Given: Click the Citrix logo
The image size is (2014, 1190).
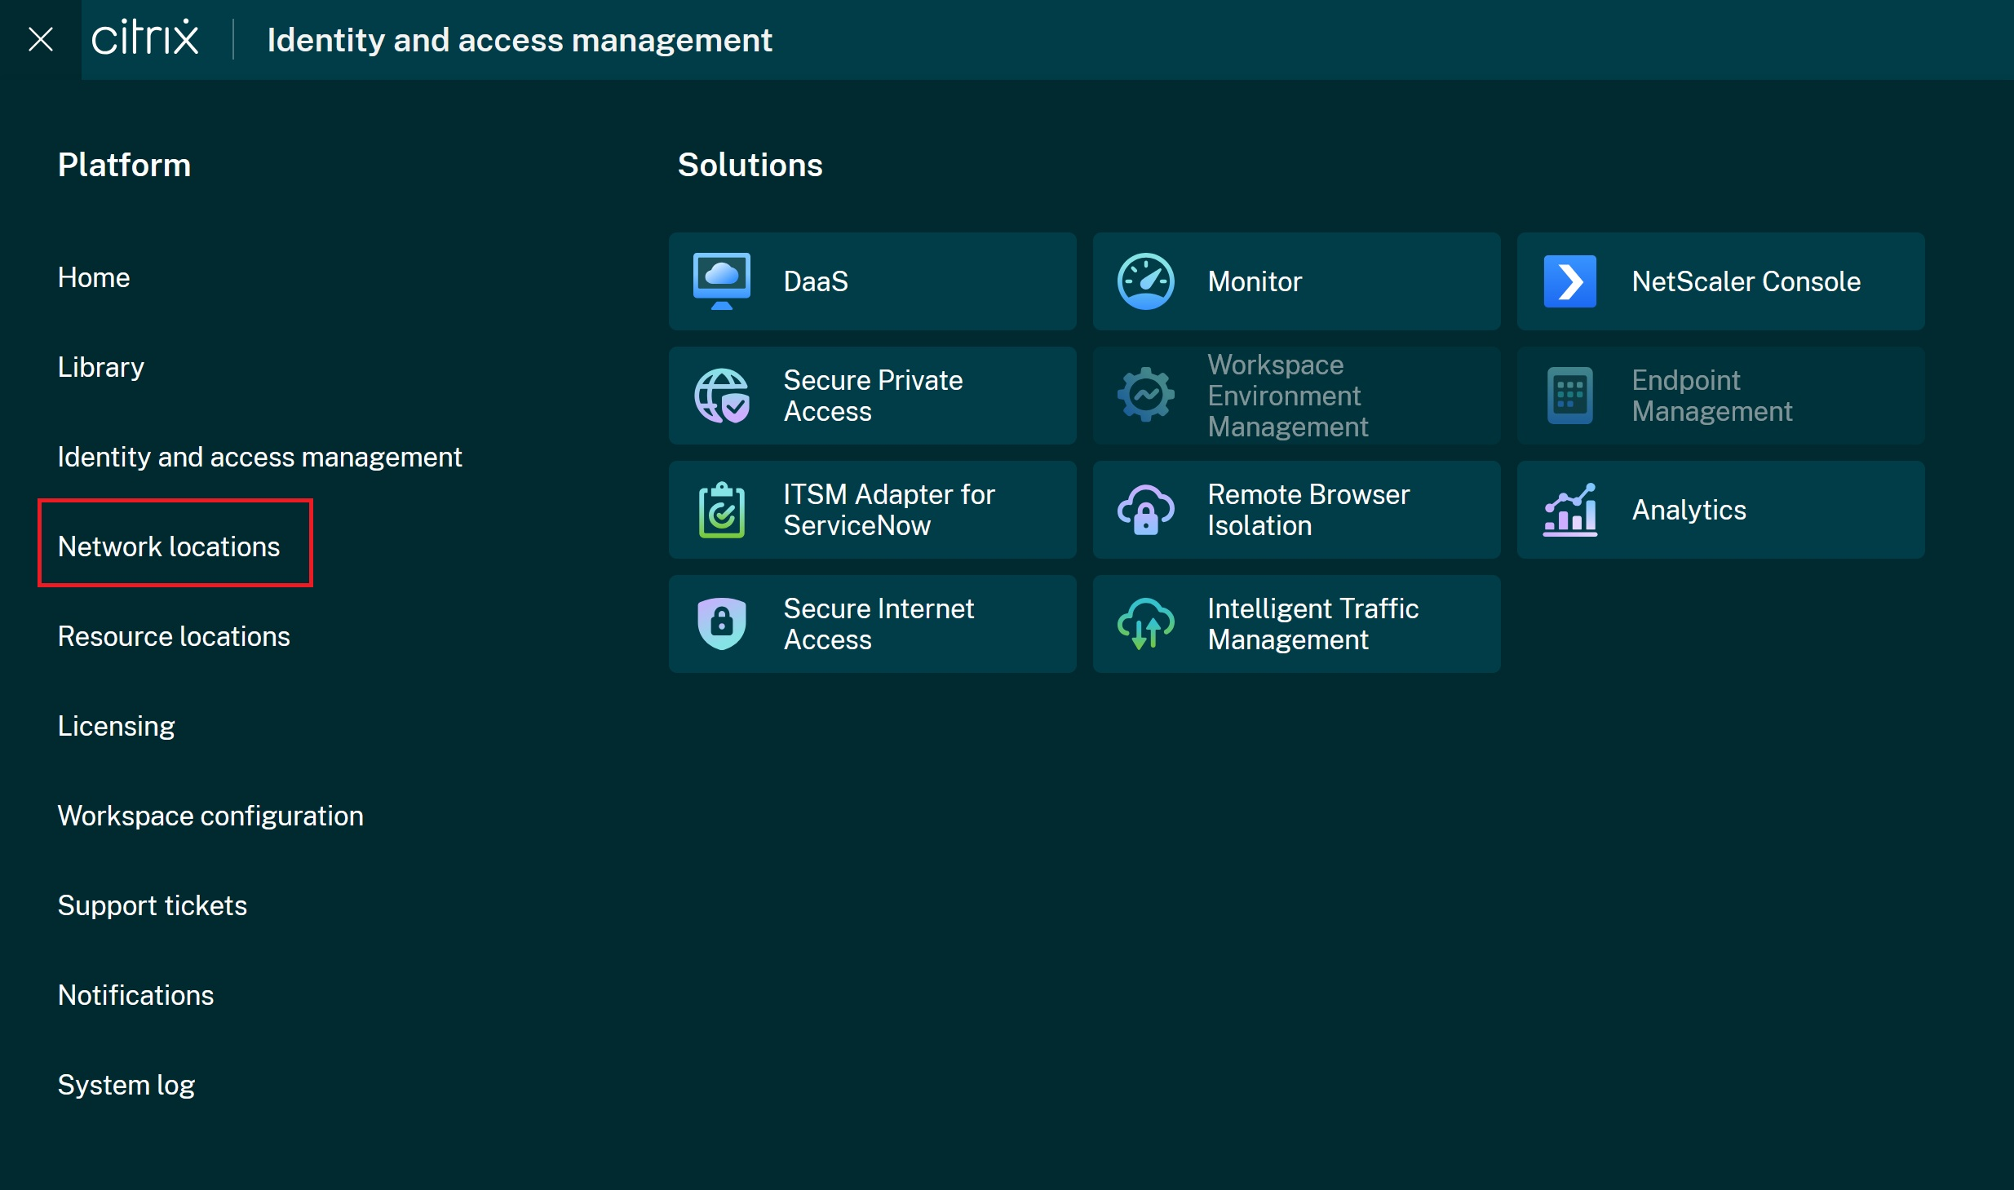Looking at the screenshot, I should (145, 38).
